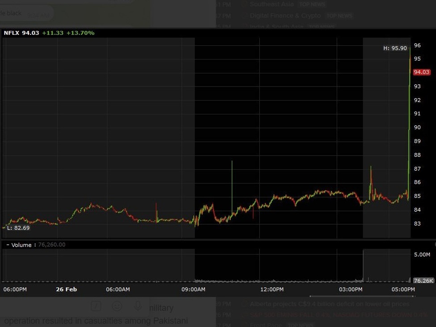
Task: Collapse the Volume panel with the minus icon
Action: point(8,245)
